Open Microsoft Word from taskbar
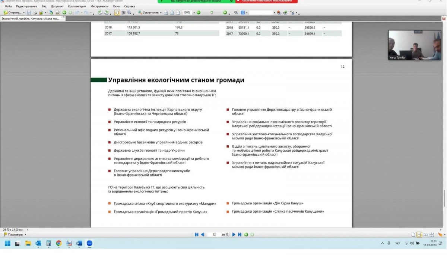This screenshot has height=255, width=447. tap(79, 243)
